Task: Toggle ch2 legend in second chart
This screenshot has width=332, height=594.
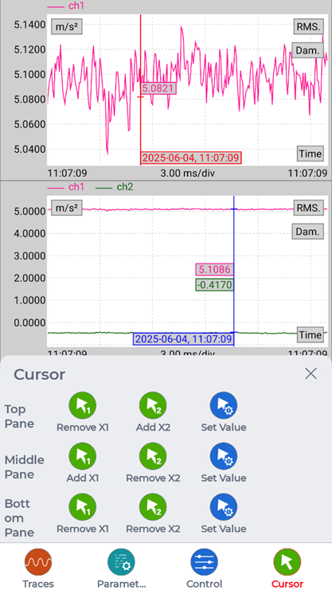Action: (115, 187)
